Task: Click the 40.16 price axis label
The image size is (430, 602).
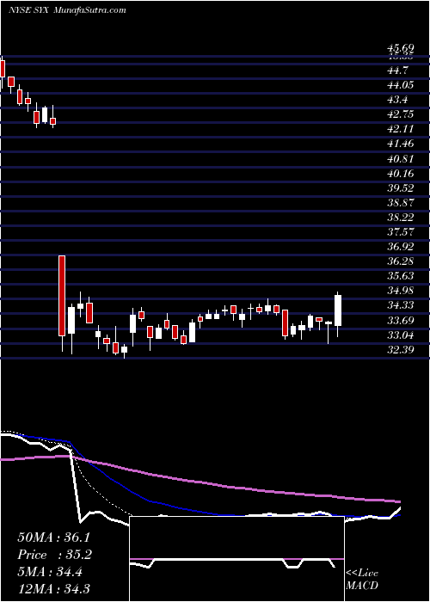Action: [401, 173]
